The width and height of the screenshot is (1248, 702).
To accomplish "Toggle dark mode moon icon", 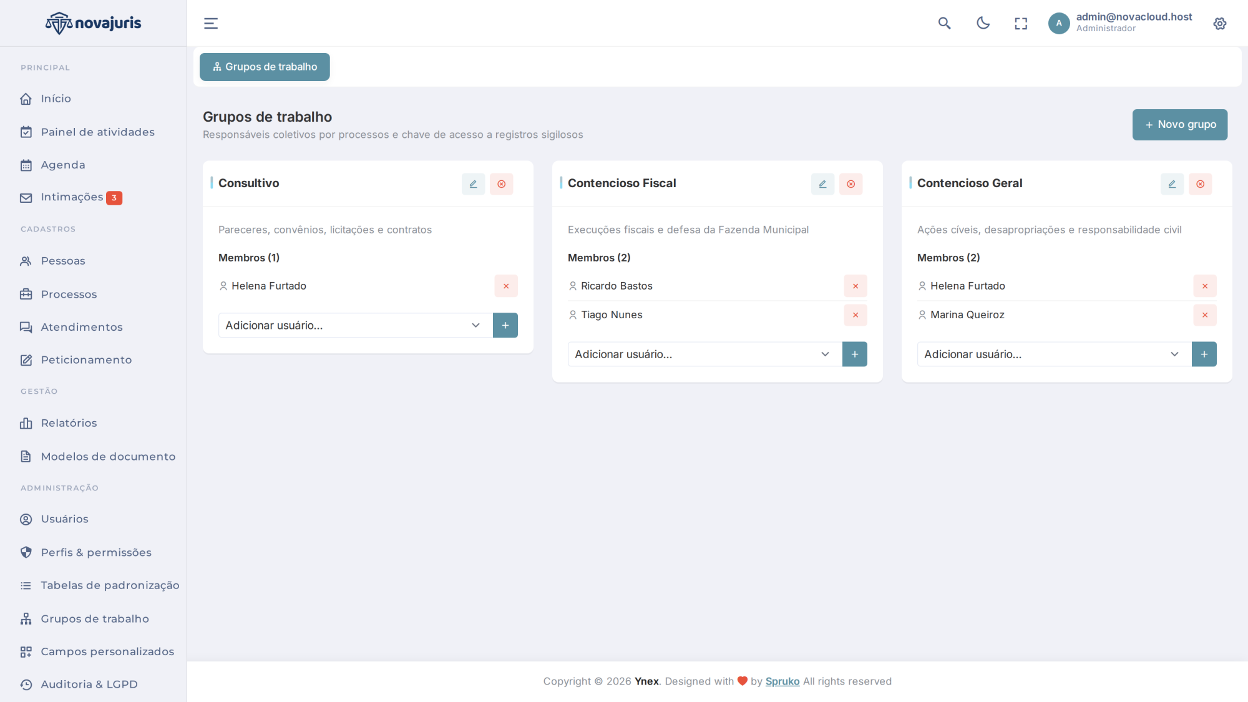I will 983,24.
